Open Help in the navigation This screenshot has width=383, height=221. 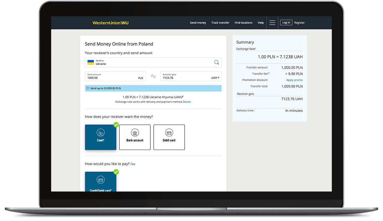[261, 23]
